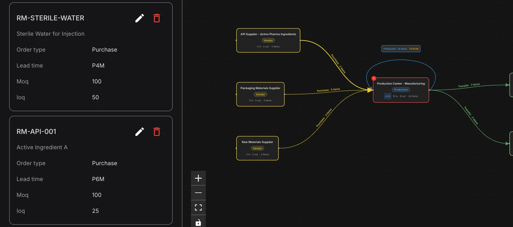Image resolution: width=513 pixels, height=227 pixels.
Task: Zoom out on the graph canvas
Action: click(198, 193)
